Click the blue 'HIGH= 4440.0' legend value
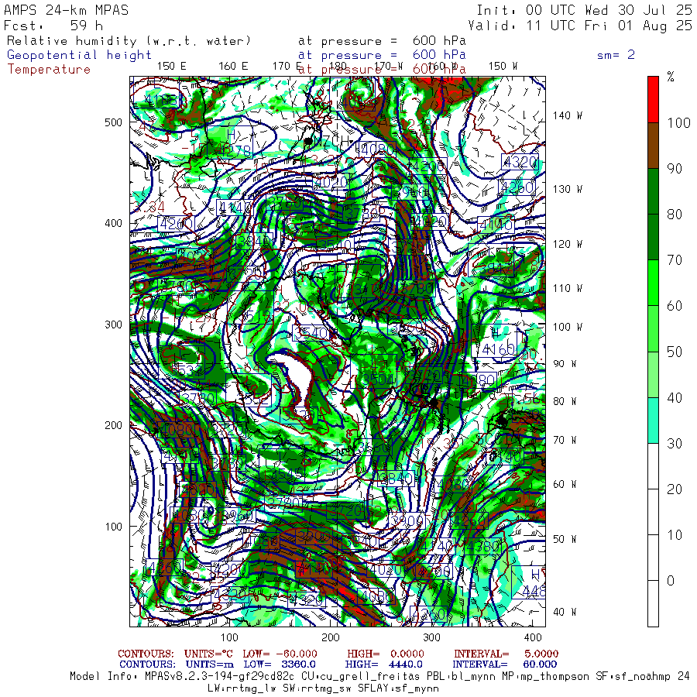Image resolution: width=697 pixels, height=697 pixels. [x=384, y=664]
